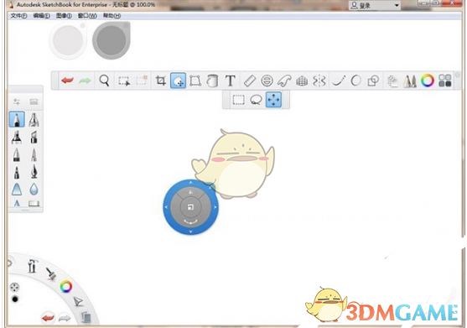The height and width of the screenshot is (328, 467).
Task: Open the 帮助(H) menu
Action: 112,16
